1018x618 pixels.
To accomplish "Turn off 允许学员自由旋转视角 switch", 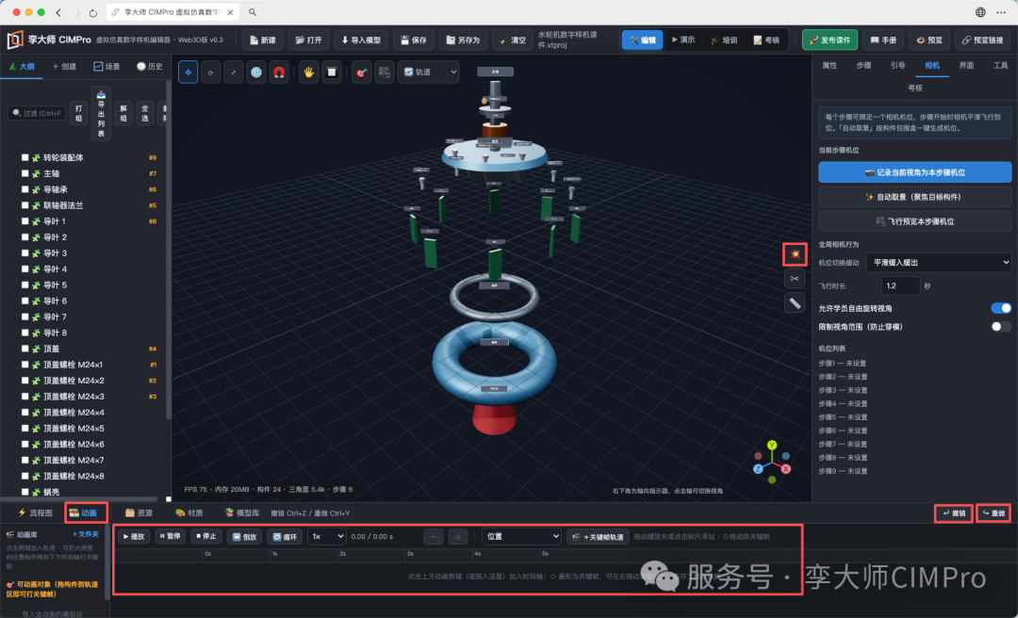I will point(1001,308).
